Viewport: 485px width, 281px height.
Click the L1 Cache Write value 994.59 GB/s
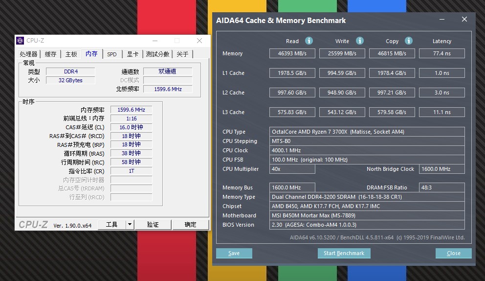coord(342,73)
